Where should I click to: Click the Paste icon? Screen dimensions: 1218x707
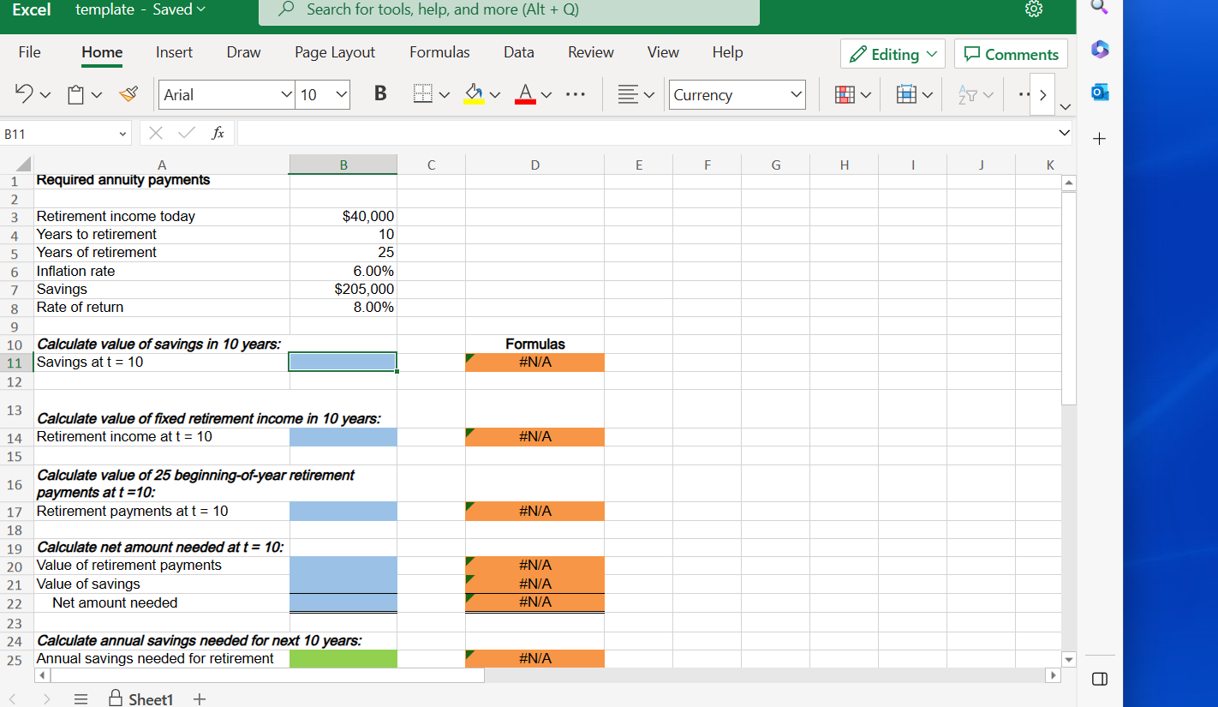pos(75,94)
